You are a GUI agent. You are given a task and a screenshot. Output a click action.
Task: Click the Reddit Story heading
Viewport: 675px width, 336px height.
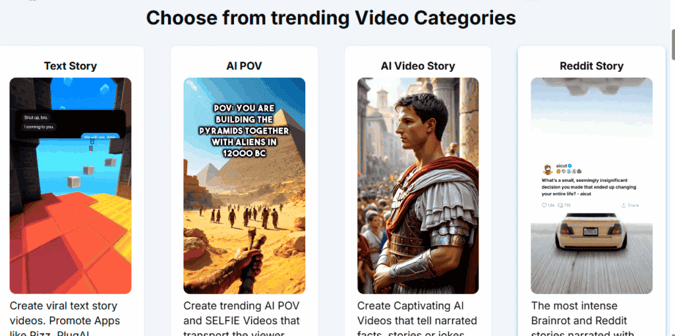tap(591, 67)
